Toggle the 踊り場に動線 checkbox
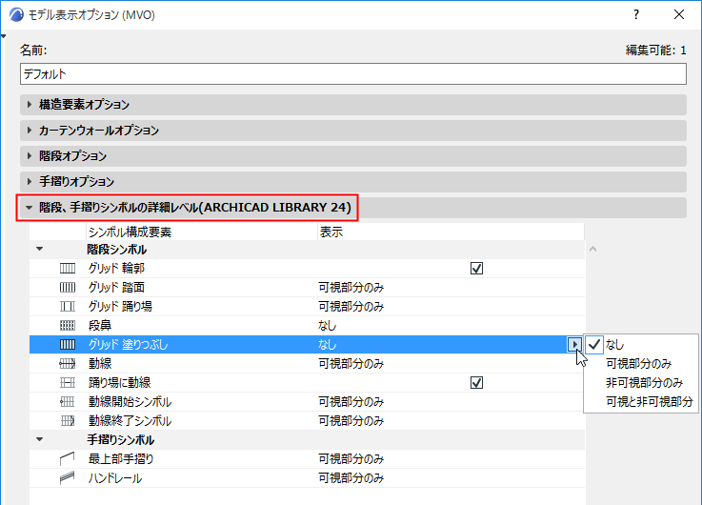702x505 pixels. (x=477, y=383)
